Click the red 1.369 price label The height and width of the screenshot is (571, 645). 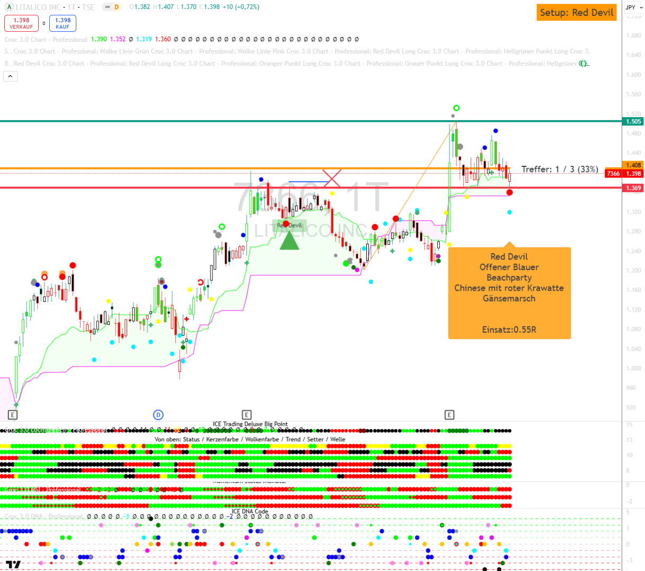pos(633,188)
